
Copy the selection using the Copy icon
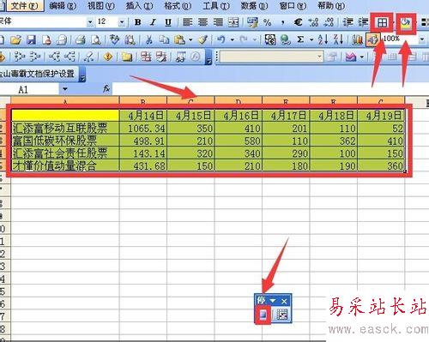164,39
